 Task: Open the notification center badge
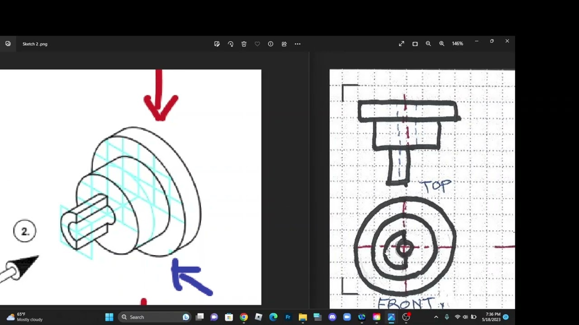point(506,317)
